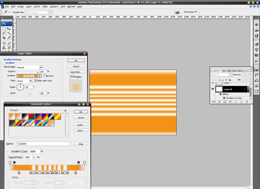Open the gradient picker dropdown arrow
This screenshot has height=189, width=260.
coord(40,76)
